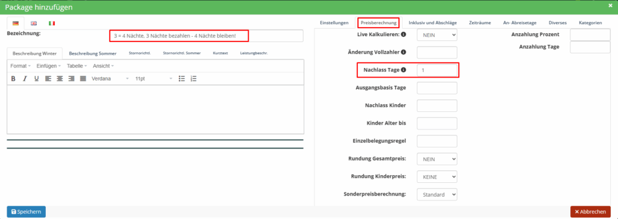Click the Anzahlung Prozent input field
Image resolution: width=618 pixels, height=219 pixels.
click(590, 35)
